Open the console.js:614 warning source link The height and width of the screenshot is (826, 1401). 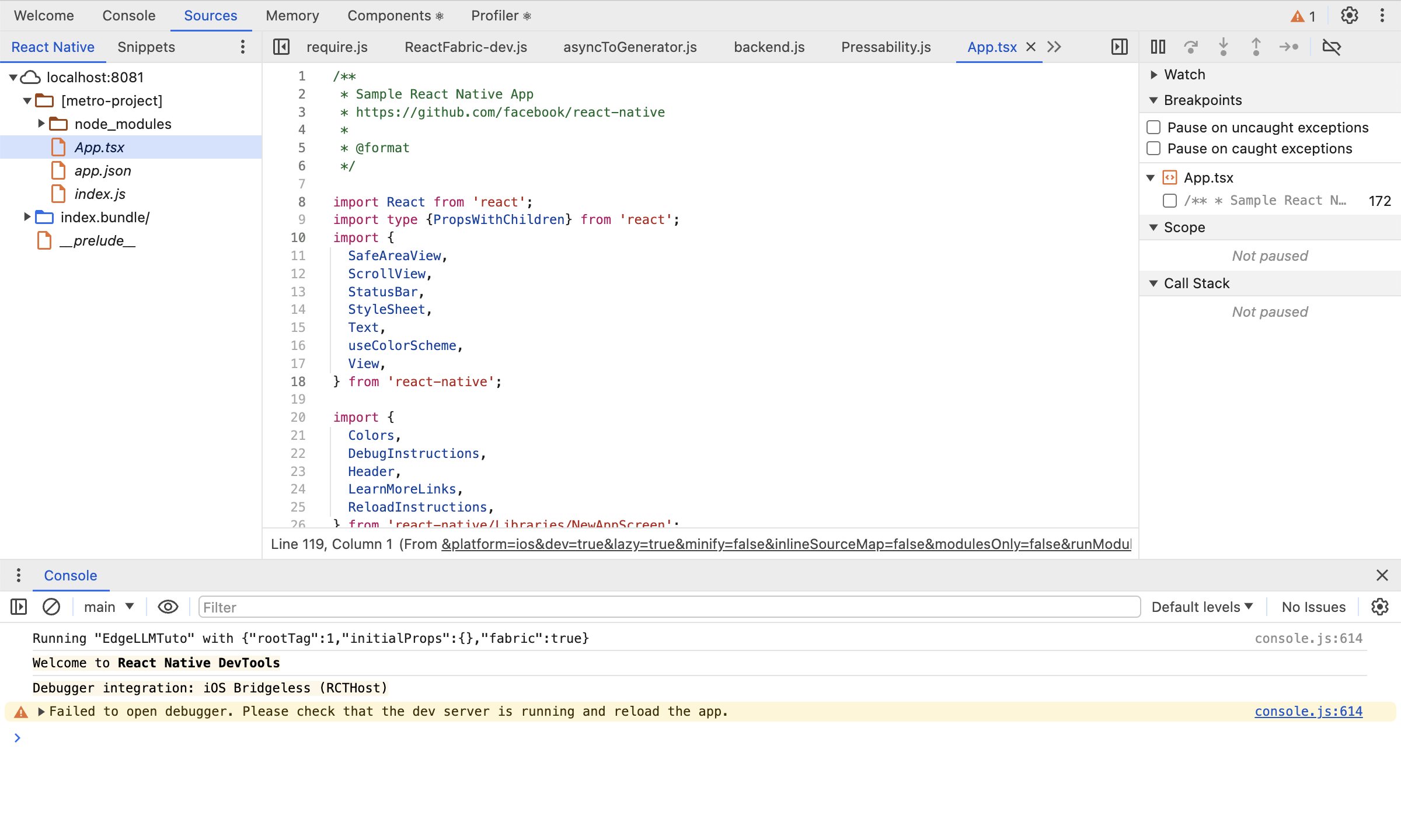[1308, 712]
